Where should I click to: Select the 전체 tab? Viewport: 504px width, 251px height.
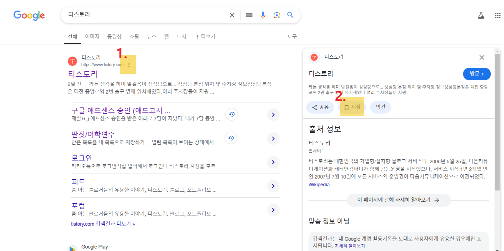pyautogui.click(x=72, y=37)
